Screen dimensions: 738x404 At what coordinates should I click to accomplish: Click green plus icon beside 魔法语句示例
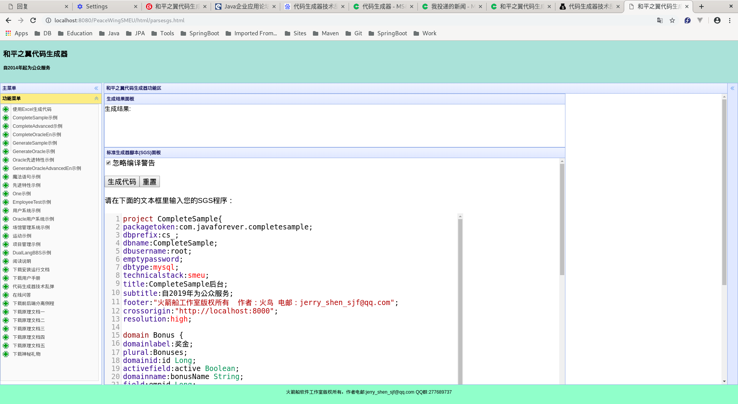(6, 177)
